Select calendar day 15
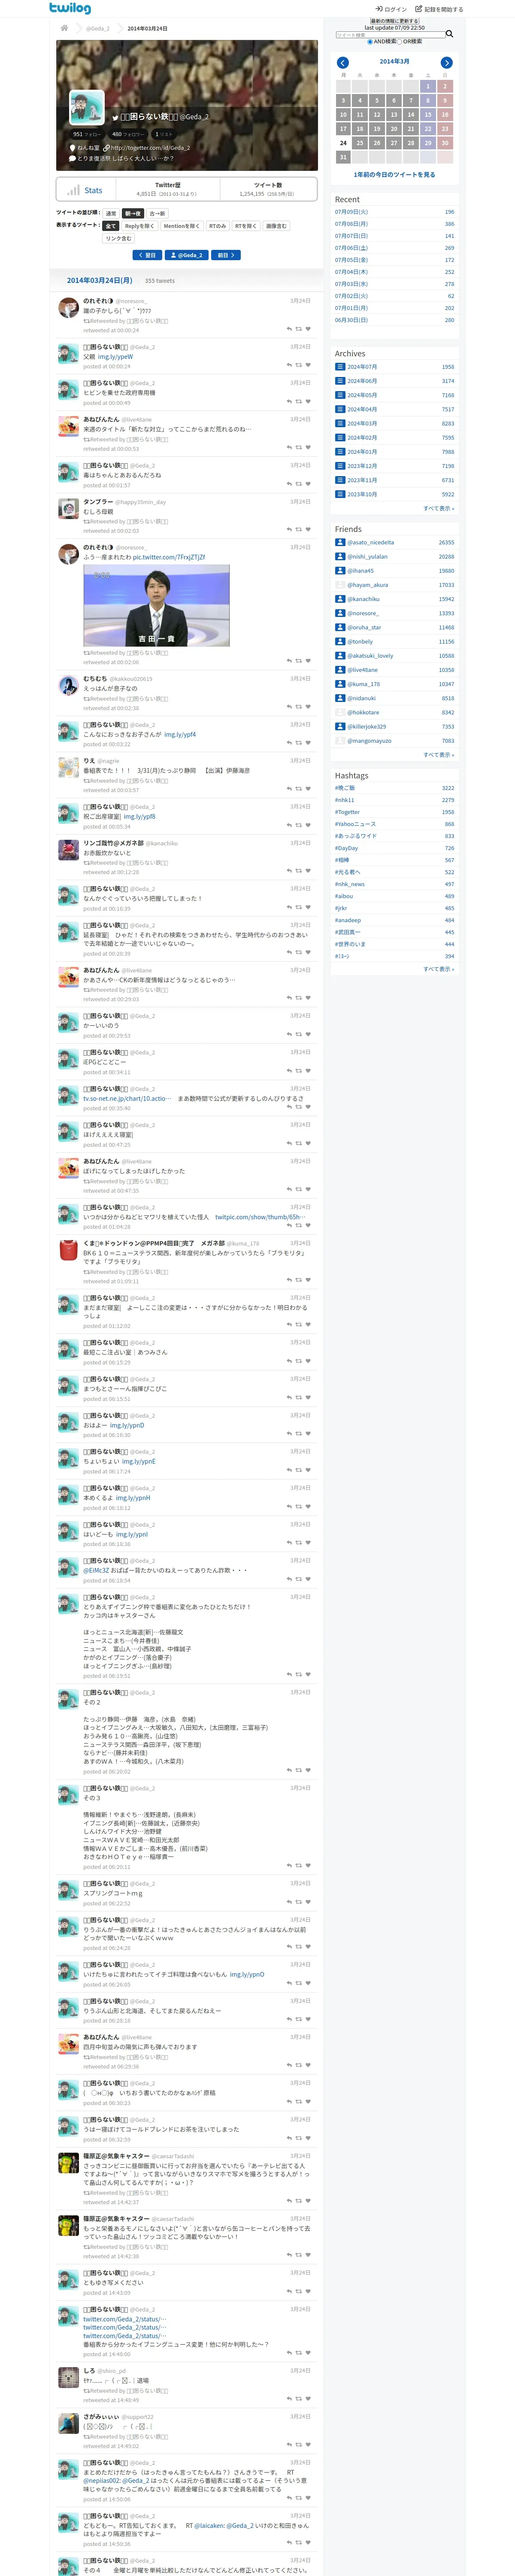Viewport: 515px width, 2576px height. coord(428,114)
